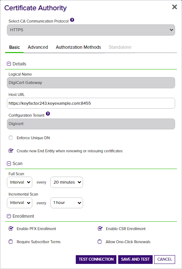Click the TEST CONNECTION button

tap(96, 259)
